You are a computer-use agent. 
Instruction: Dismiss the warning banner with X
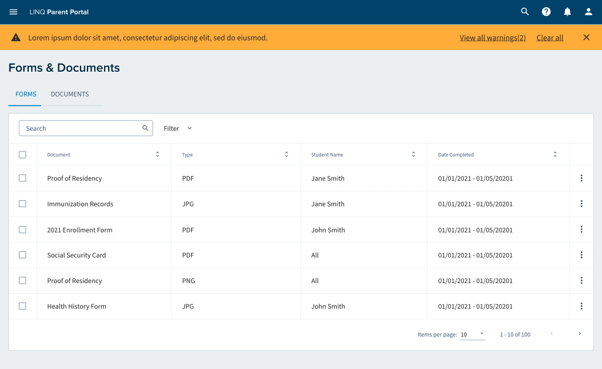586,37
